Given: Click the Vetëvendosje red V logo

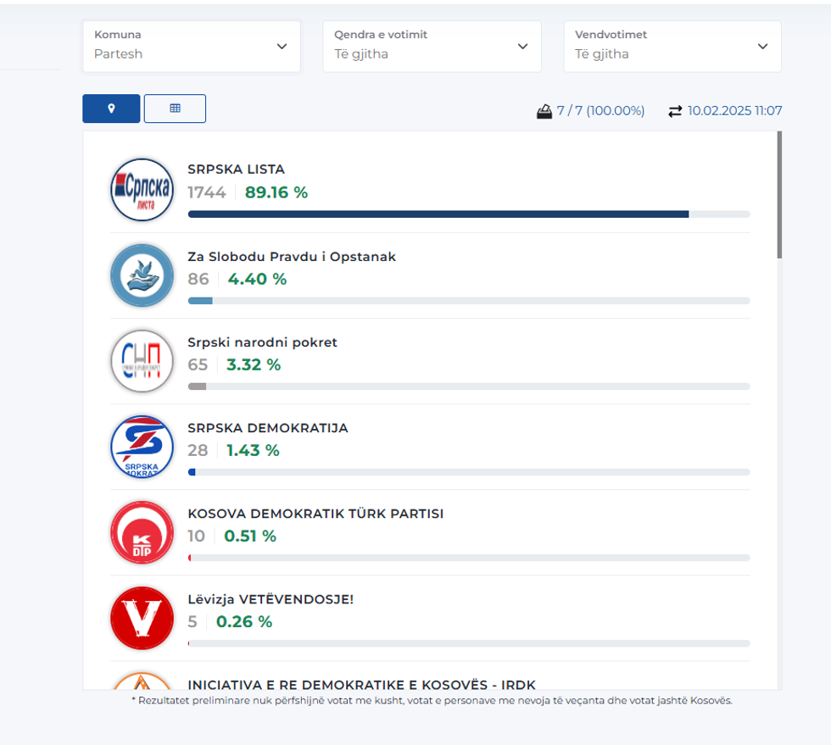Looking at the screenshot, I should (x=142, y=618).
